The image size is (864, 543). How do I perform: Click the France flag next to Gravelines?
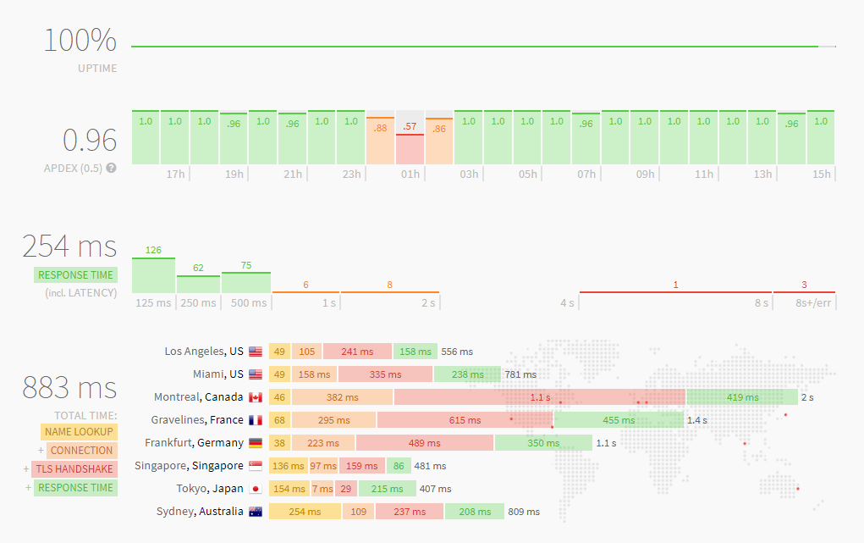click(x=256, y=420)
